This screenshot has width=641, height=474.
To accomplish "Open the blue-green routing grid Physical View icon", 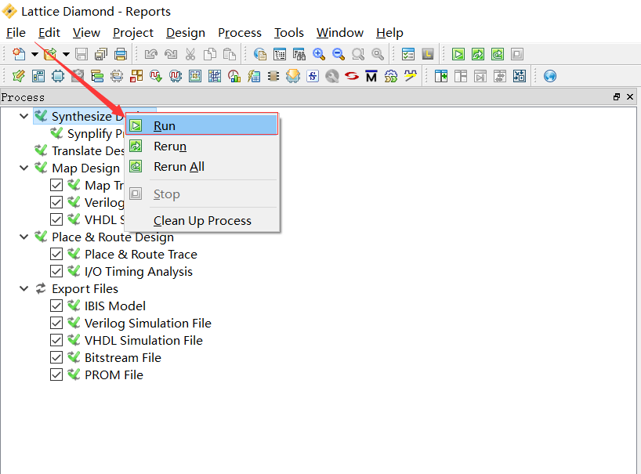I will pyautogui.click(x=215, y=76).
